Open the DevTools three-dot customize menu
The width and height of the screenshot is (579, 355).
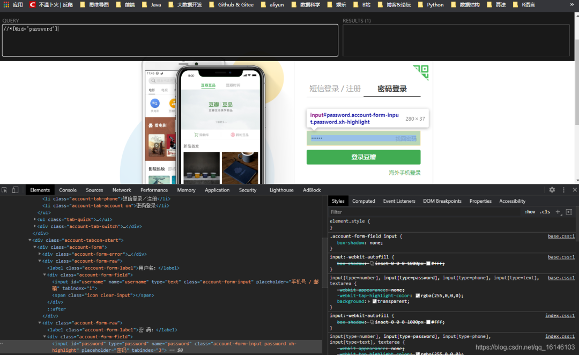coord(563,190)
